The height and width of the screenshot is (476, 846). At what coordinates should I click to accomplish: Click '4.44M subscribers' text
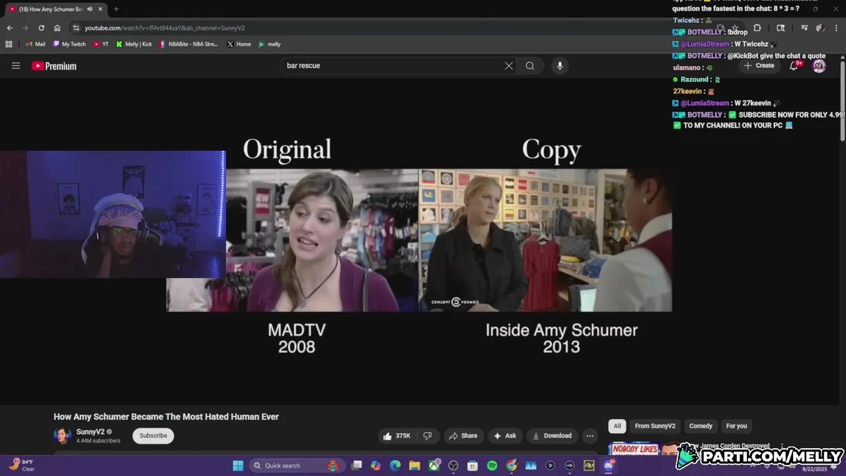click(x=98, y=441)
